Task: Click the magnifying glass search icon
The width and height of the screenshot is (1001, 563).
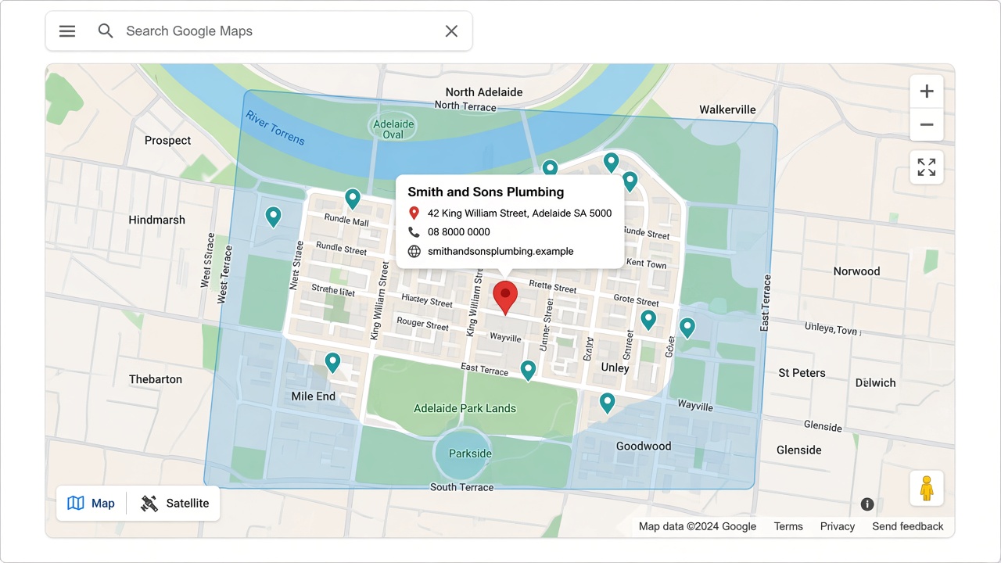Action: click(x=106, y=31)
